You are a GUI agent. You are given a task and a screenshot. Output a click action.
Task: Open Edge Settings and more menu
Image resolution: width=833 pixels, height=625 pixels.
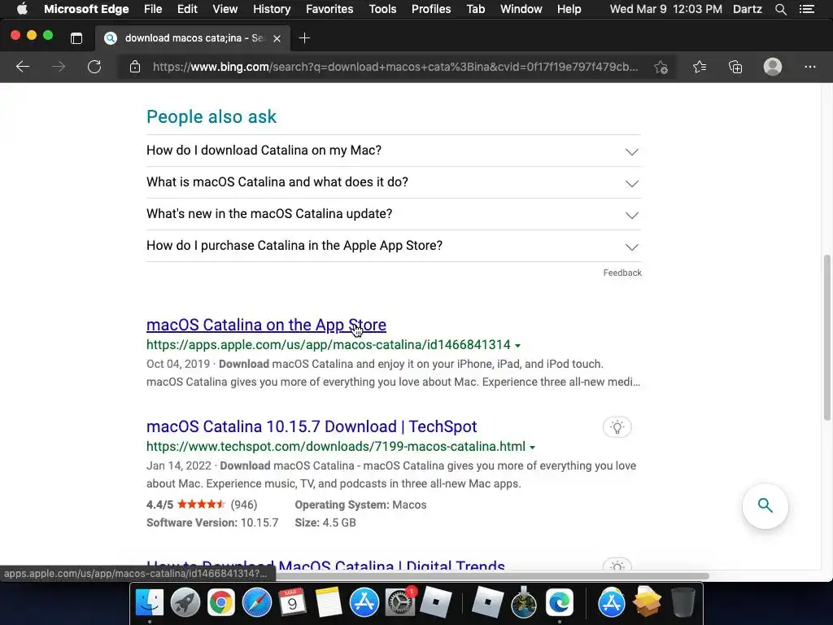point(809,67)
